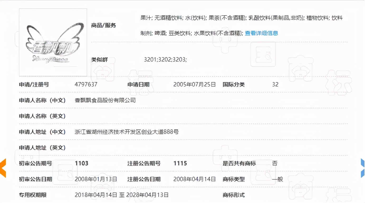Click the 申请日期 value 2005年07月25日

194,84
